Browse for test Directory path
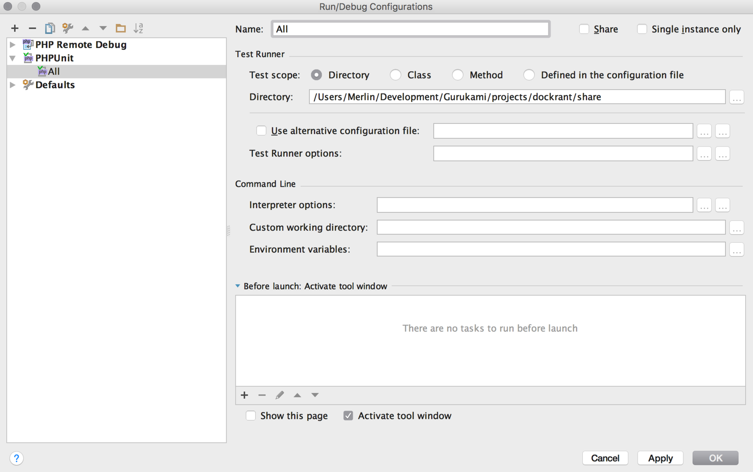 [x=737, y=97]
